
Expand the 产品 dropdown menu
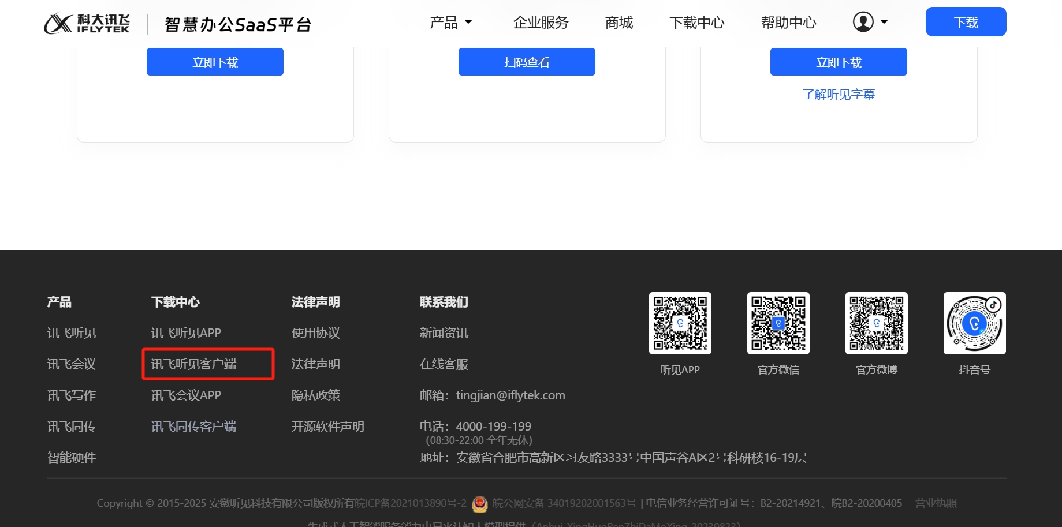pos(450,23)
